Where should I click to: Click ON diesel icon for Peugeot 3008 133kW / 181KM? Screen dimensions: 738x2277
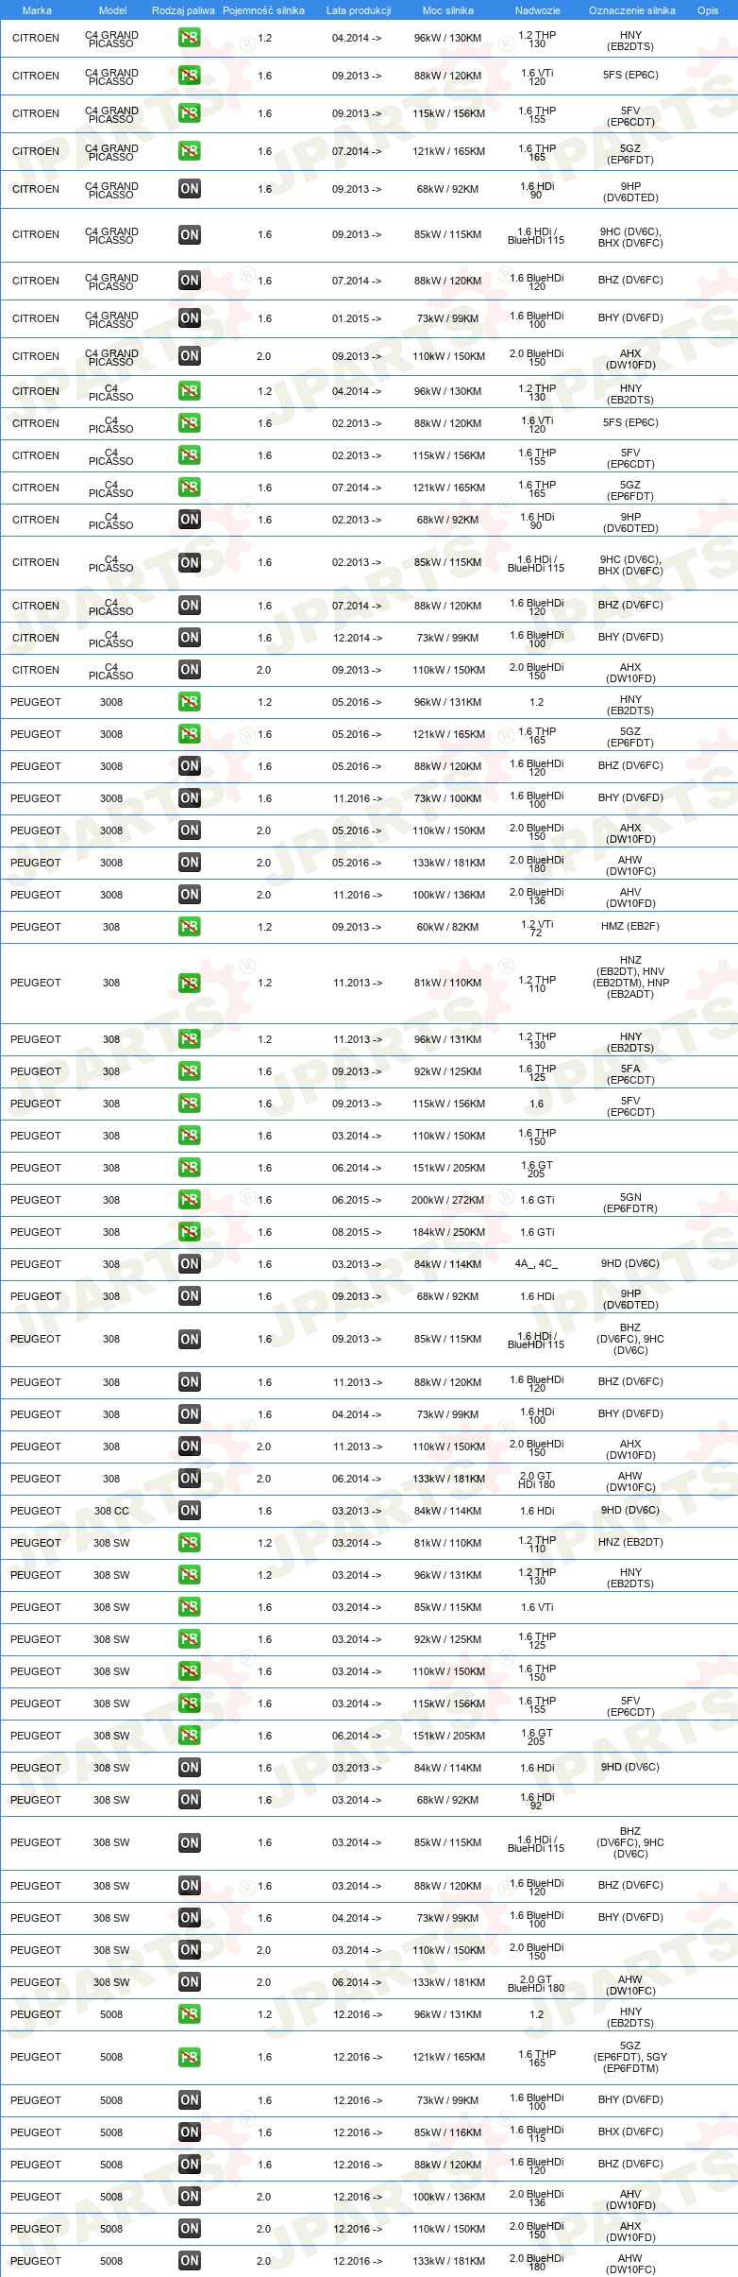point(190,863)
